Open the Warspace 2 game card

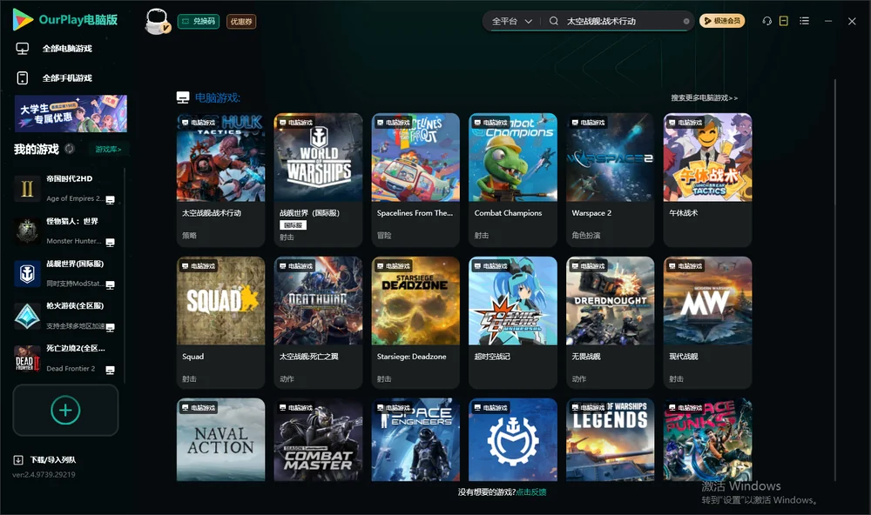[611, 180]
